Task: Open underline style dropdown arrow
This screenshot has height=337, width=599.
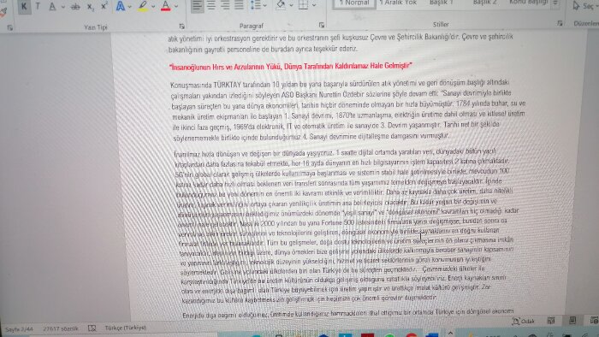Action: (63, 7)
